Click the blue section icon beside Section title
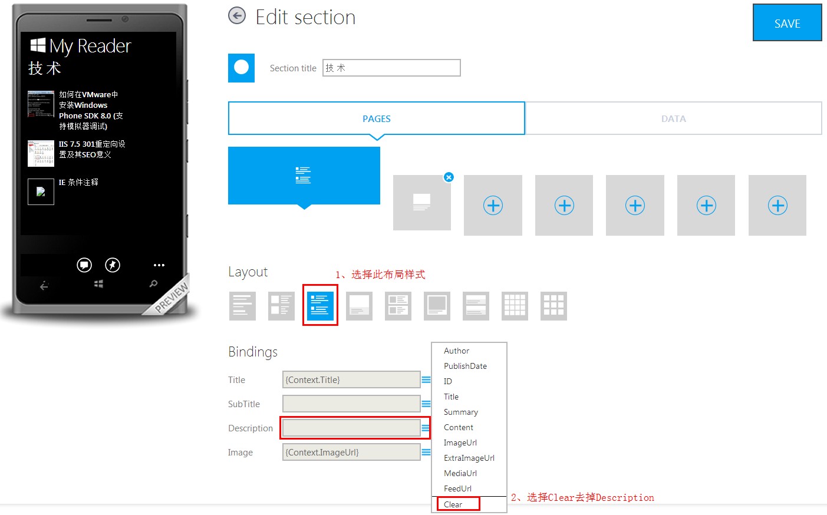 point(242,68)
